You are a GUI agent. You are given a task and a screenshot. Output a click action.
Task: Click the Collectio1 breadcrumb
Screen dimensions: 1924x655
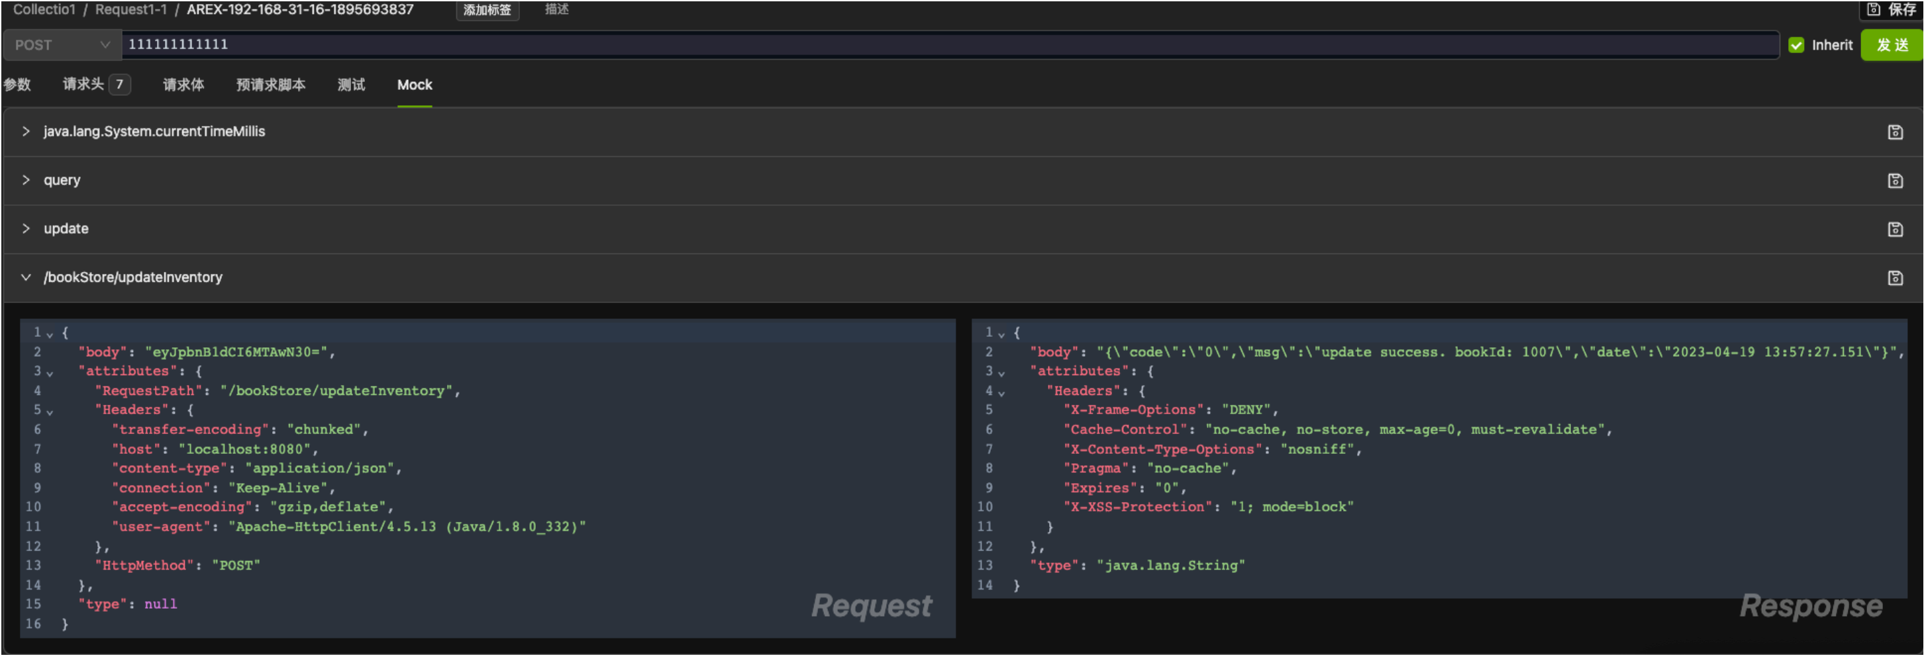pyautogui.click(x=44, y=10)
